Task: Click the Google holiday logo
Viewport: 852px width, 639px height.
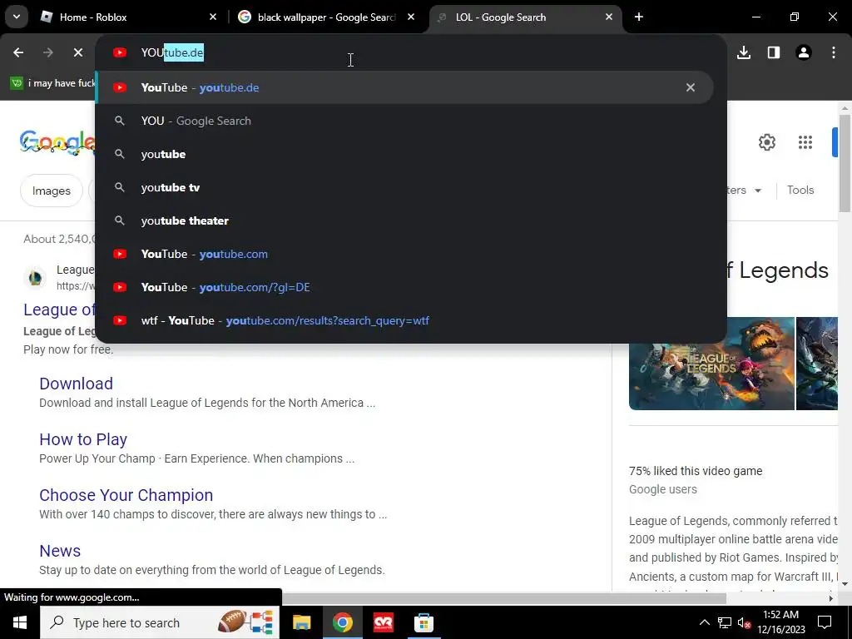Action: click(57, 142)
